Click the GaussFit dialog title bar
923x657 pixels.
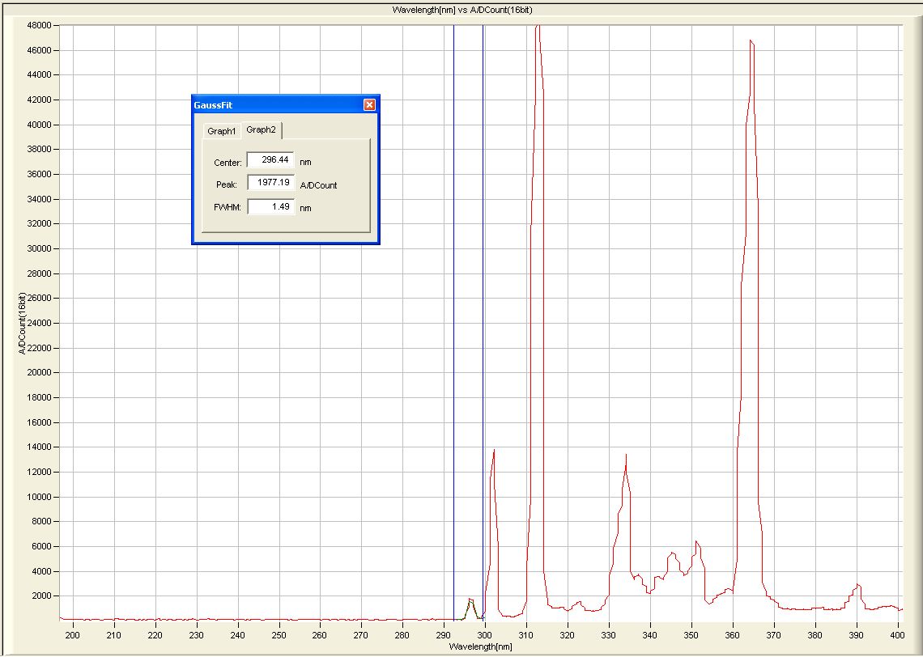pos(275,104)
